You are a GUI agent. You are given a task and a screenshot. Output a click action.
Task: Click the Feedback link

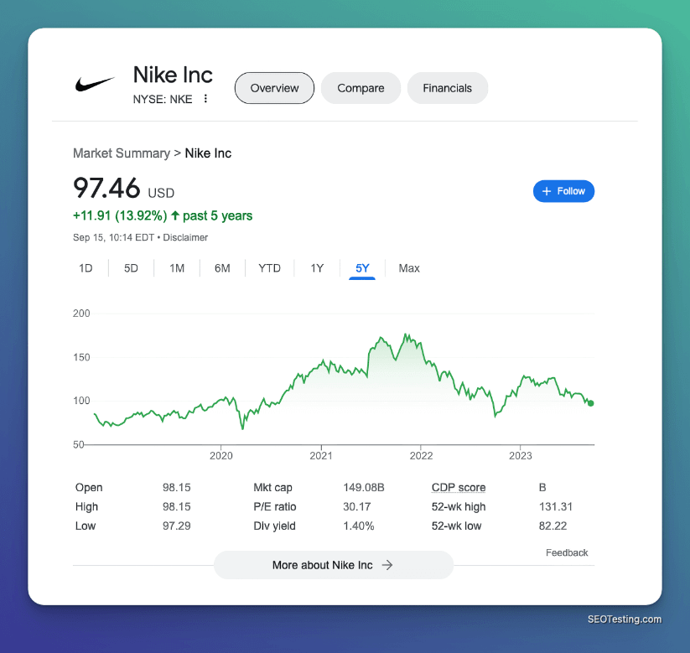567,552
